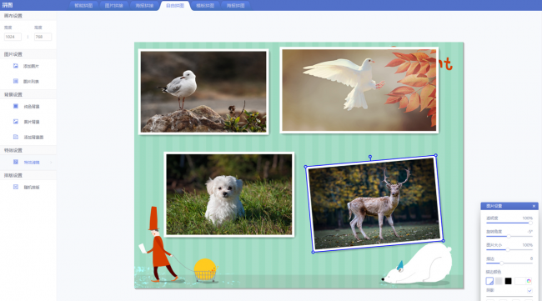The width and height of the screenshot is (542, 301).
Task: Click the 画布设置 section header
Action: [13, 16]
